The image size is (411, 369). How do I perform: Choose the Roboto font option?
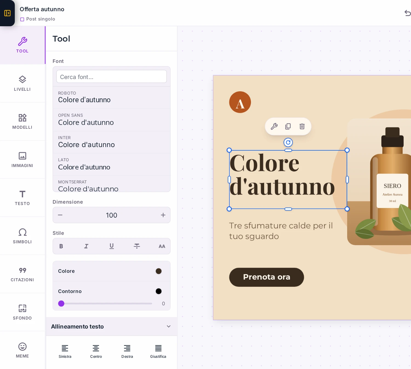point(112,98)
